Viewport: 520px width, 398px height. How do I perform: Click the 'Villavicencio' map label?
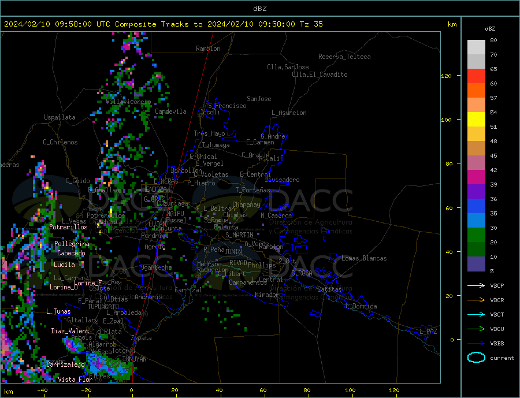click(128, 102)
